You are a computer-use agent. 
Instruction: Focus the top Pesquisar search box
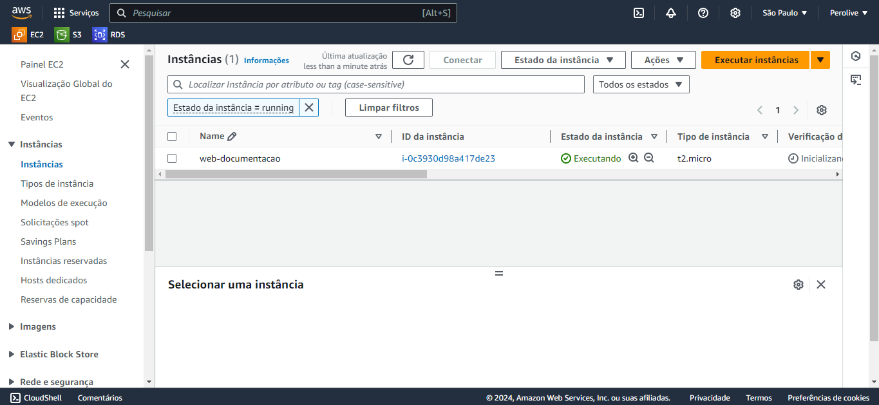click(283, 13)
